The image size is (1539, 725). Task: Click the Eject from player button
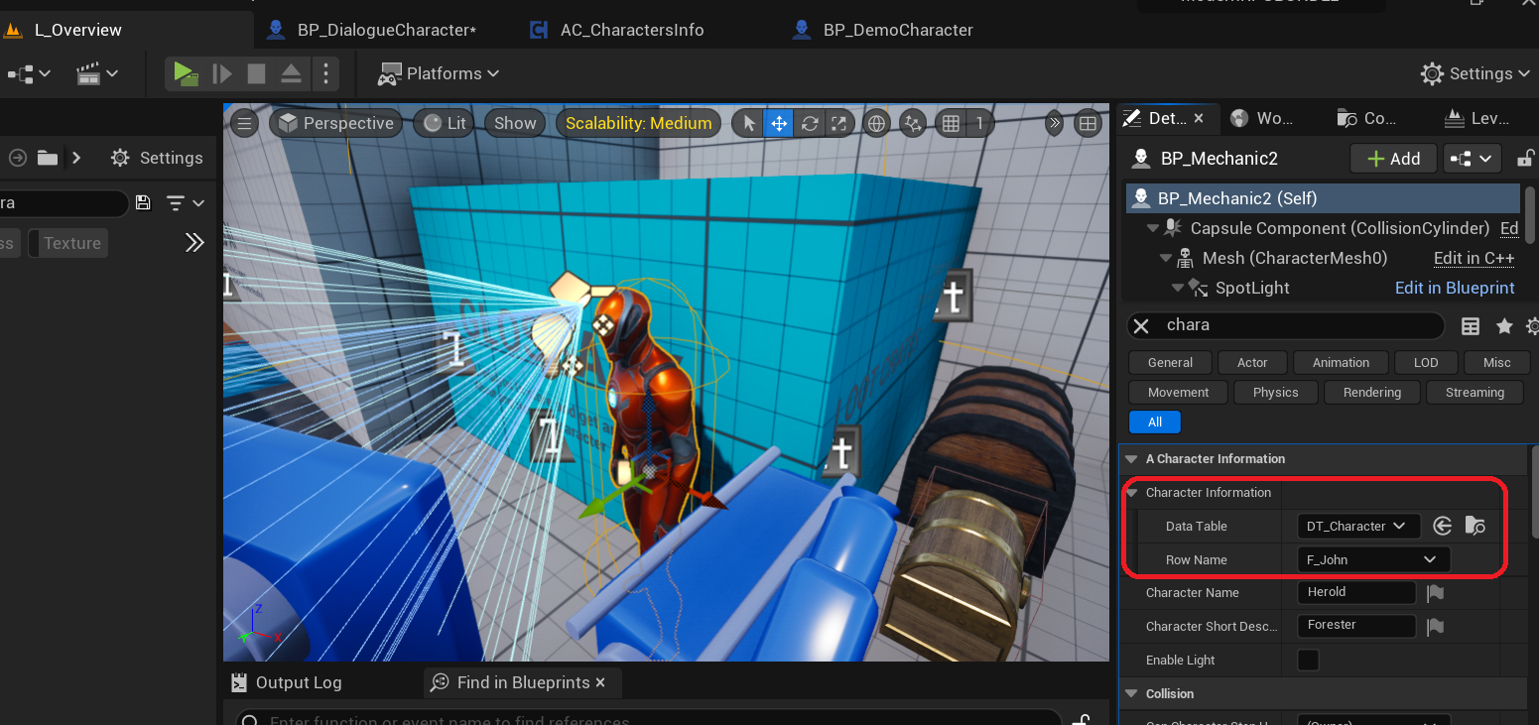click(x=291, y=73)
